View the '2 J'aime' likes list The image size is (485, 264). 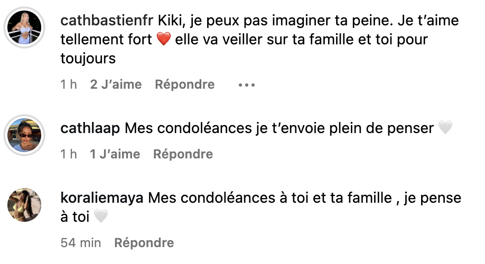pyautogui.click(x=116, y=84)
